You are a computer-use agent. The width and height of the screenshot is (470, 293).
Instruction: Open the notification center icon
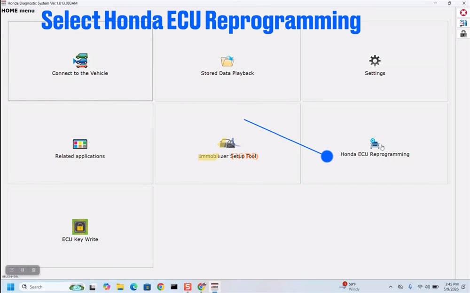[464, 287]
